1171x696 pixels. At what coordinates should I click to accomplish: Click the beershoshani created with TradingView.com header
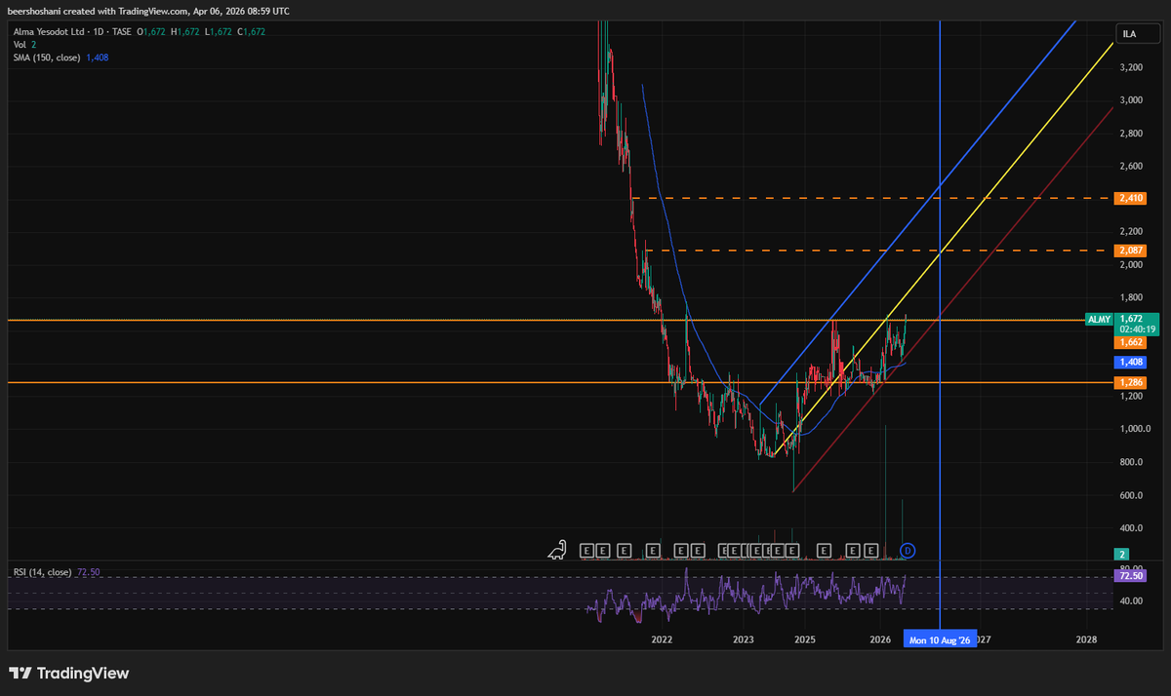148,11
